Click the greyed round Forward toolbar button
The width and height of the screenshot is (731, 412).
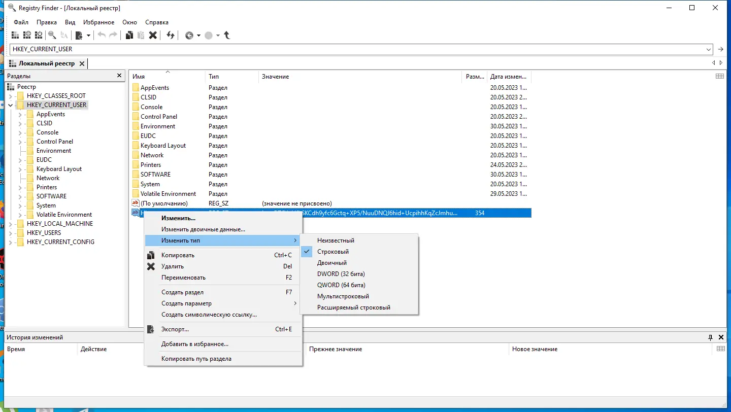(209, 36)
